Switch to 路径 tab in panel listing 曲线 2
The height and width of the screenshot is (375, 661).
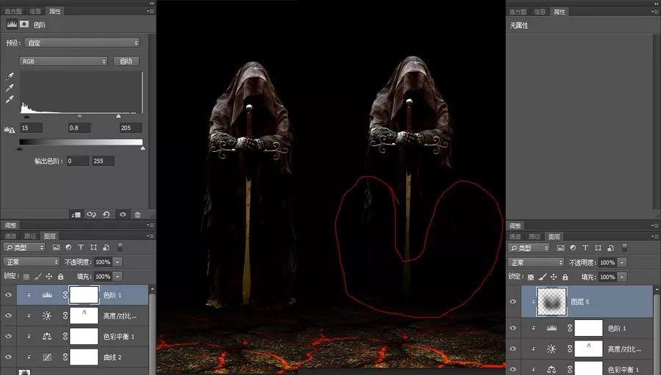[30, 236]
